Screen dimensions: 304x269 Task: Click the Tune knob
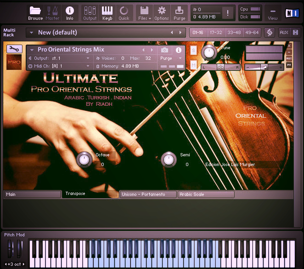pyautogui.click(x=209, y=52)
